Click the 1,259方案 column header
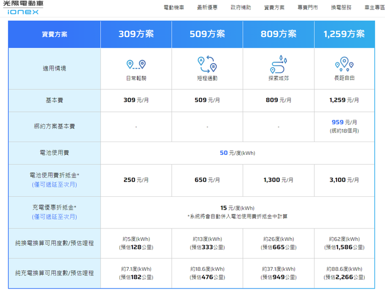The image size is (385, 292). 344,34
